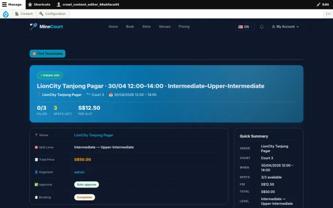Click the MineCourt racket logo

[x=33, y=27]
